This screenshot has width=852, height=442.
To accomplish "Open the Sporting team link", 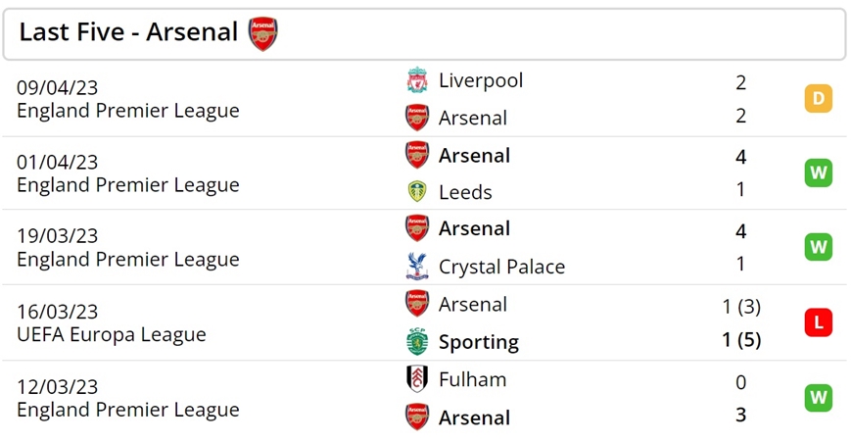I will click(x=479, y=342).
